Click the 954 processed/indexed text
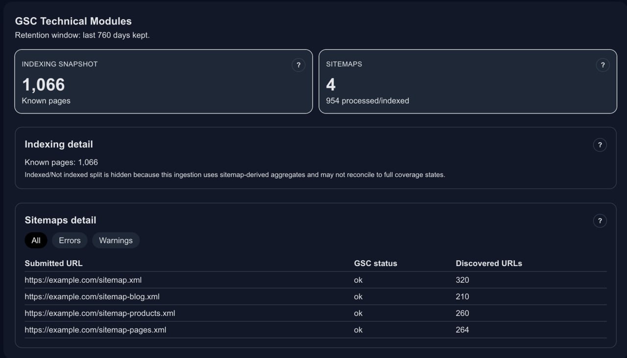627x358 pixels. pyautogui.click(x=367, y=101)
